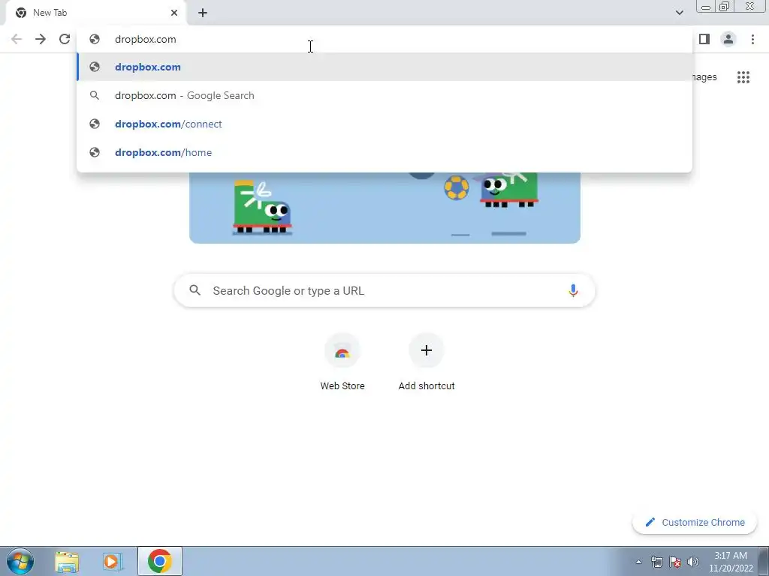Select dropbox.com/connect suggestion
The image size is (769, 576).
point(384,124)
